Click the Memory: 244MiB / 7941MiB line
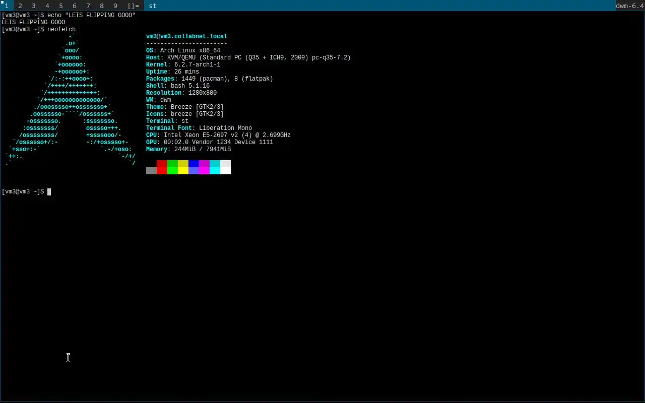 [188, 149]
